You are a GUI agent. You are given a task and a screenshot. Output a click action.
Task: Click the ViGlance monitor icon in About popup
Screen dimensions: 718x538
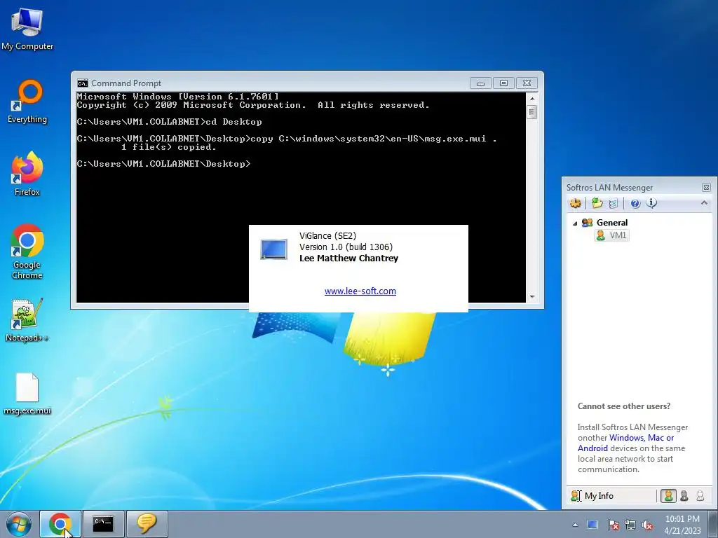click(274, 249)
